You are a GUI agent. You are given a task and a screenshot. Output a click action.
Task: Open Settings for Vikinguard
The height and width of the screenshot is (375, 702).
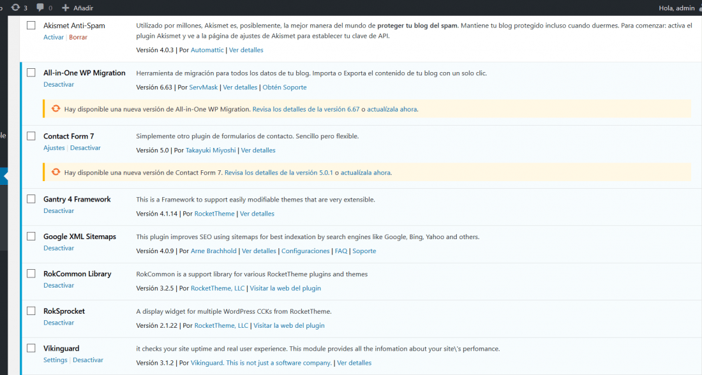tap(55, 360)
